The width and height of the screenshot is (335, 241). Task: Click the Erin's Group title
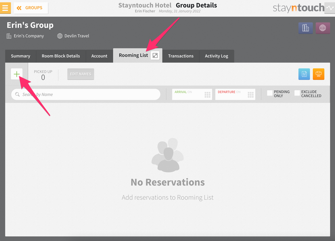[x=30, y=25]
